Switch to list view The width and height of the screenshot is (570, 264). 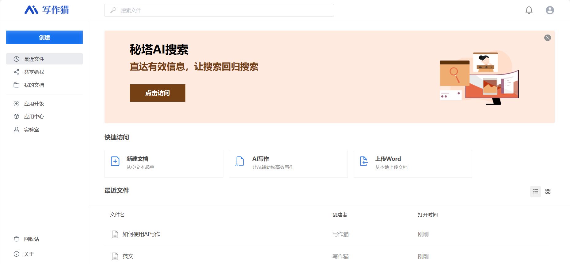pos(535,191)
